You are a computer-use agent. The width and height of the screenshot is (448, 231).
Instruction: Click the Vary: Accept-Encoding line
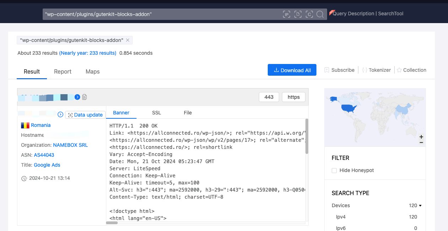(x=141, y=154)
